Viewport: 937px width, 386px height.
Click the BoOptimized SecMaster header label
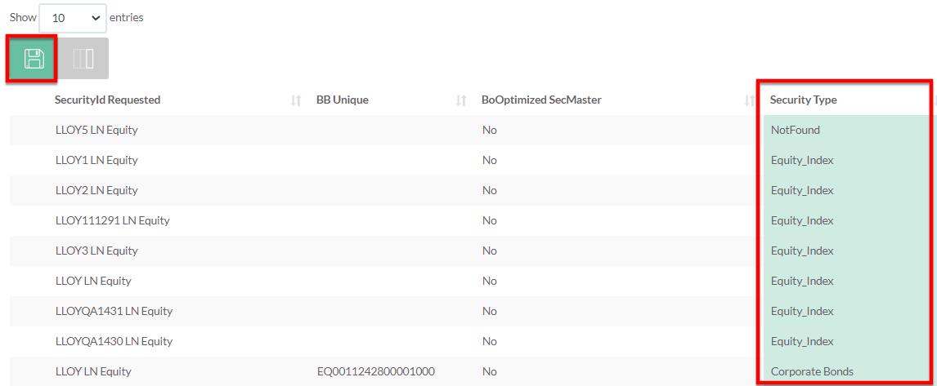click(541, 100)
